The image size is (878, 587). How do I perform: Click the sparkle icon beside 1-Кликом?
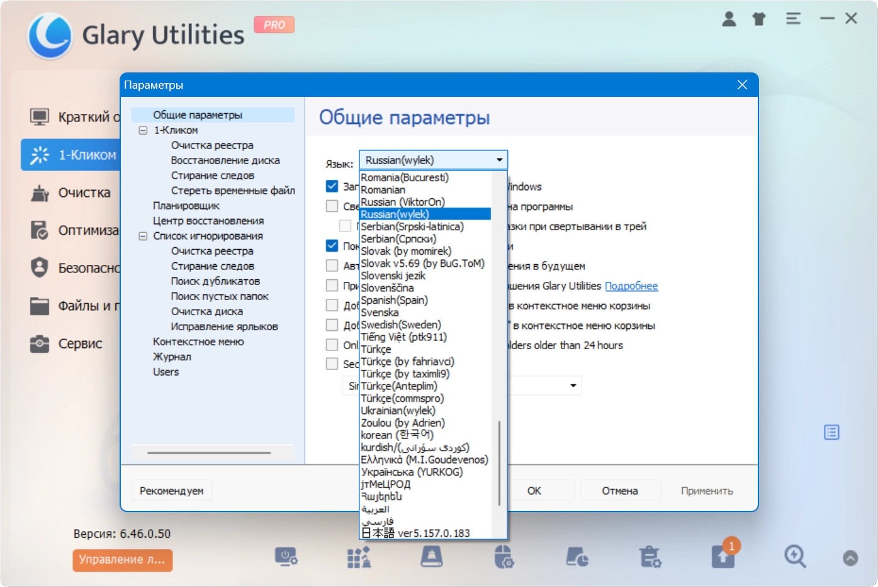point(40,155)
